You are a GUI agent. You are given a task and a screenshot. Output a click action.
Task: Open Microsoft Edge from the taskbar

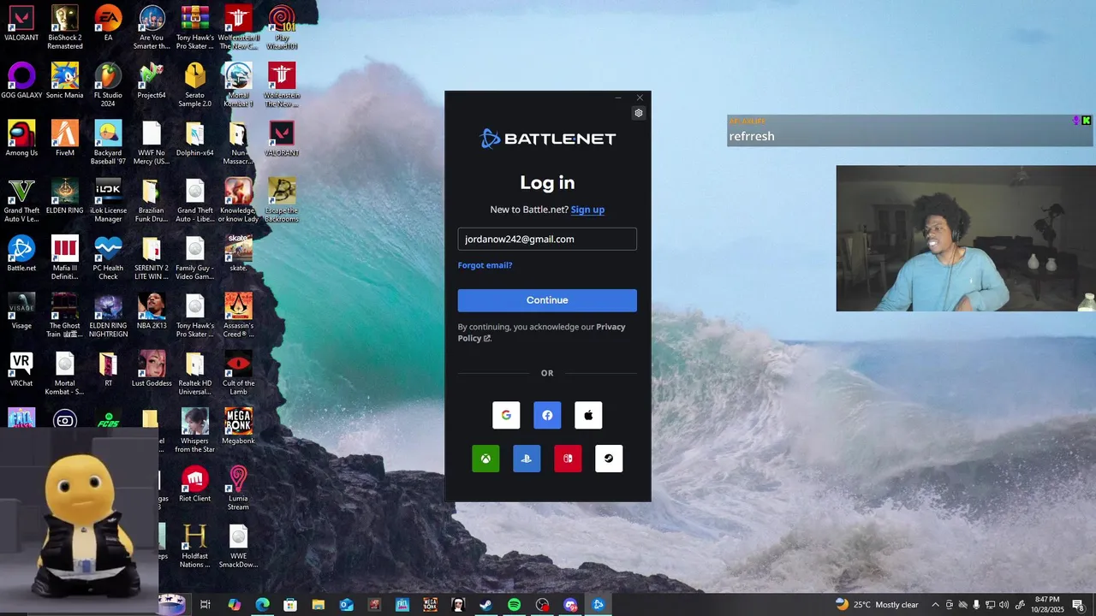pyautogui.click(x=262, y=605)
